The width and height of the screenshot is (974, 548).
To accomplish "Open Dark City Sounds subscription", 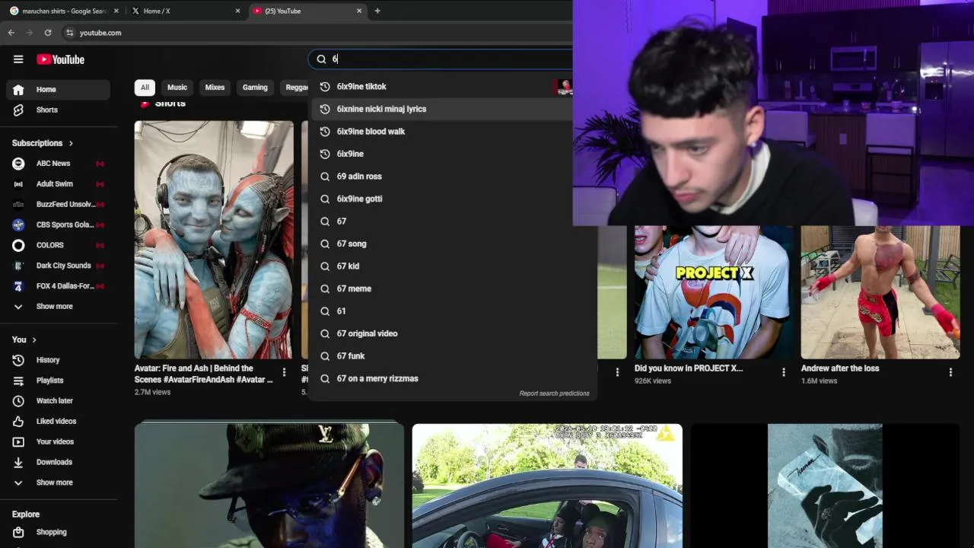I will click(x=58, y=266).
